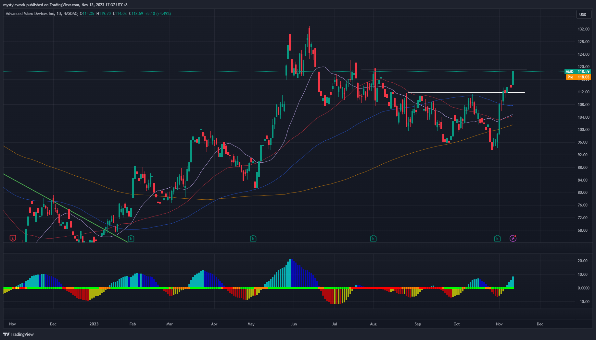Image resolution: width=596 pixels, height=340 pixels.
Task: Click the orange Pre-market price label 118.03
Action: pyautogui.click(x=578, y=77)
